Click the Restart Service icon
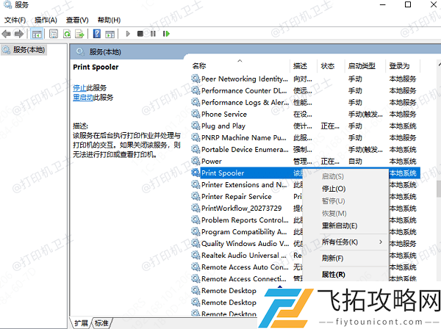441x329 pixels. [166, 34]
